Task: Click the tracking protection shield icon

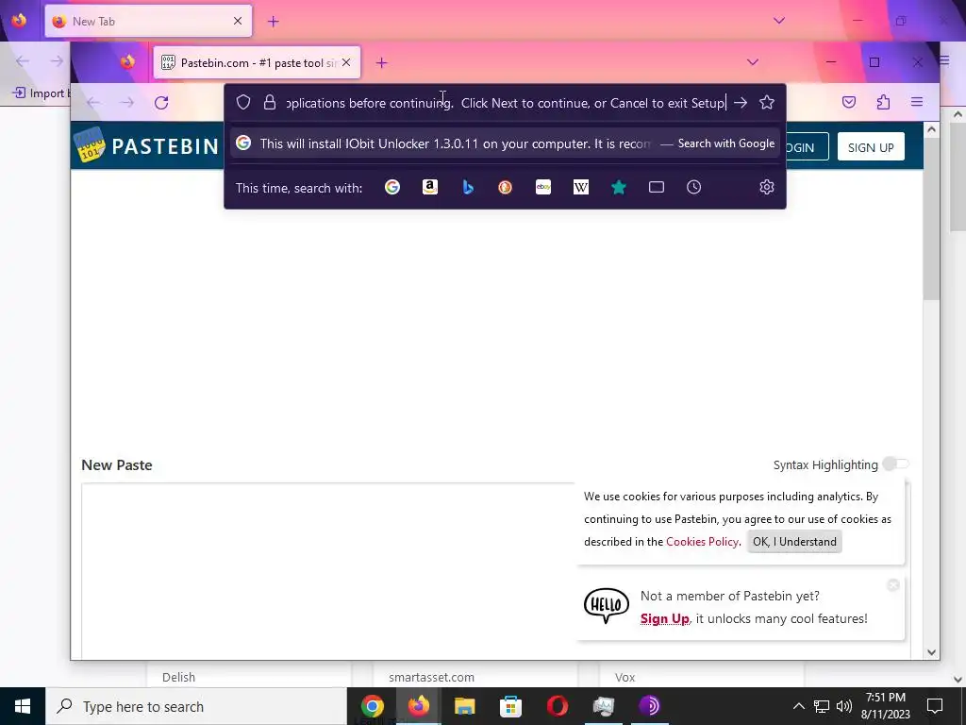Action: [243, 102]
